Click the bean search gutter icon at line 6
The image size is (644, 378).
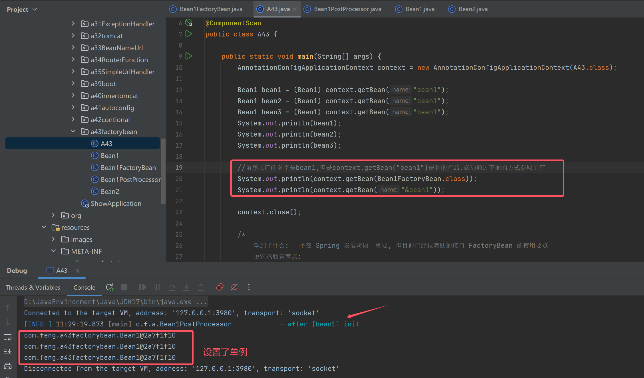click(189, 23)
